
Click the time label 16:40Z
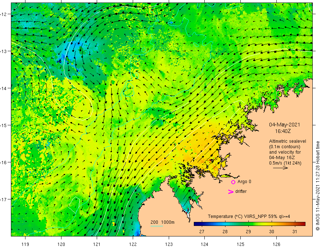pyautogui.click(x=283, y=131)
